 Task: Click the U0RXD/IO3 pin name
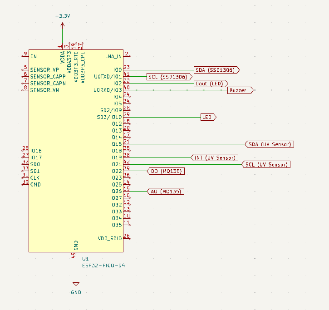pyautogui.click(x=108, y=90)
